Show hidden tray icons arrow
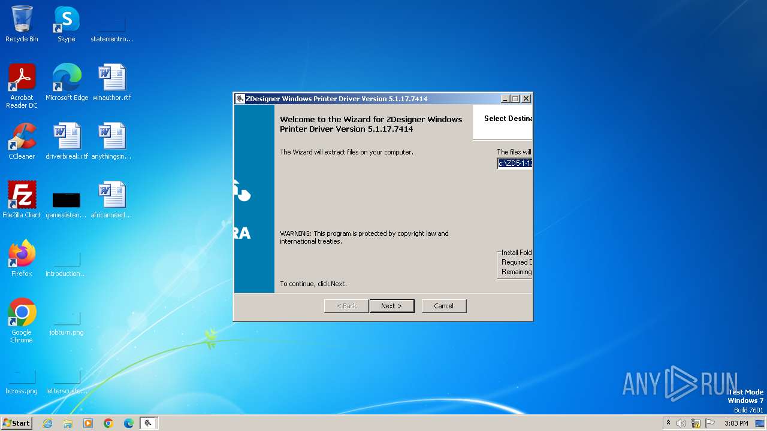This screenshot has height=431, width=767. (x=668, y=423)
